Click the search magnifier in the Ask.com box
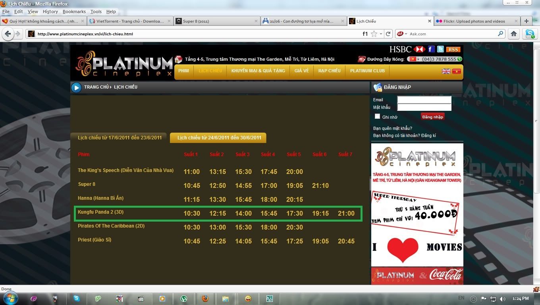 [501, 34]
